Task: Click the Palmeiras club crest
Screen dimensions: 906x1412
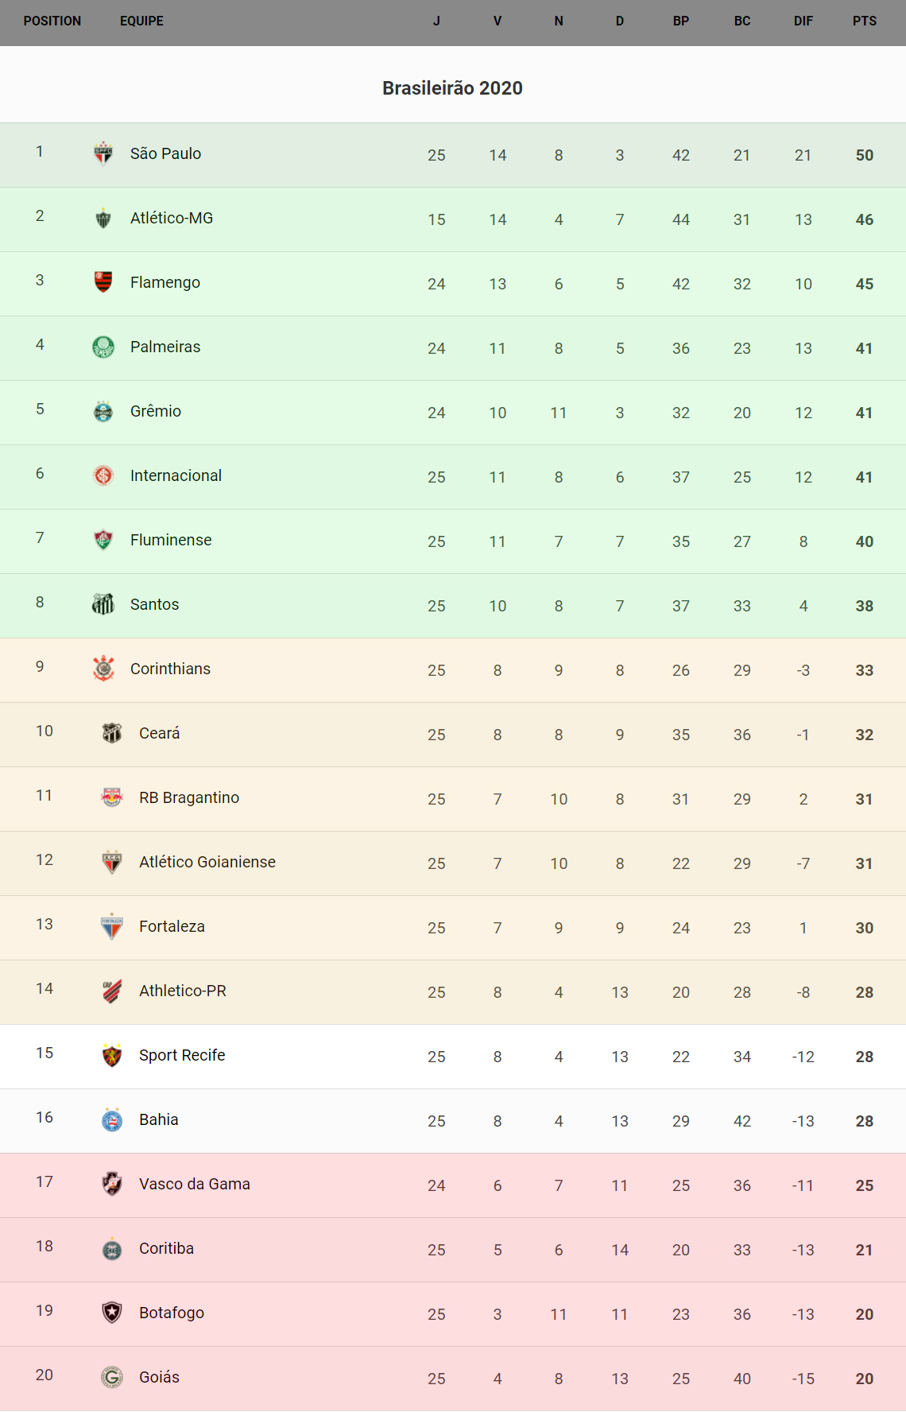Action: pyautogui.click(x=103, y=347)
